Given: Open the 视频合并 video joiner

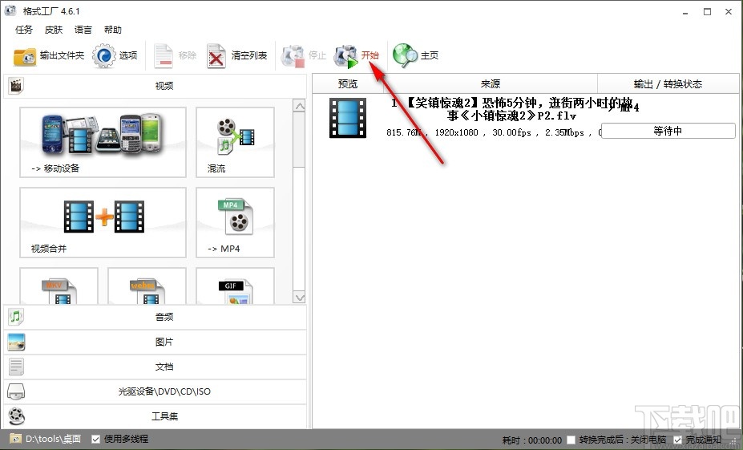Looking at the screenshot, I should [103, 222].
